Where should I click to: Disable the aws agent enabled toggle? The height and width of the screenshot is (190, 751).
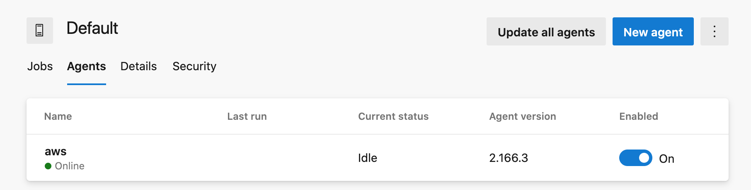[x=635, y=158]
